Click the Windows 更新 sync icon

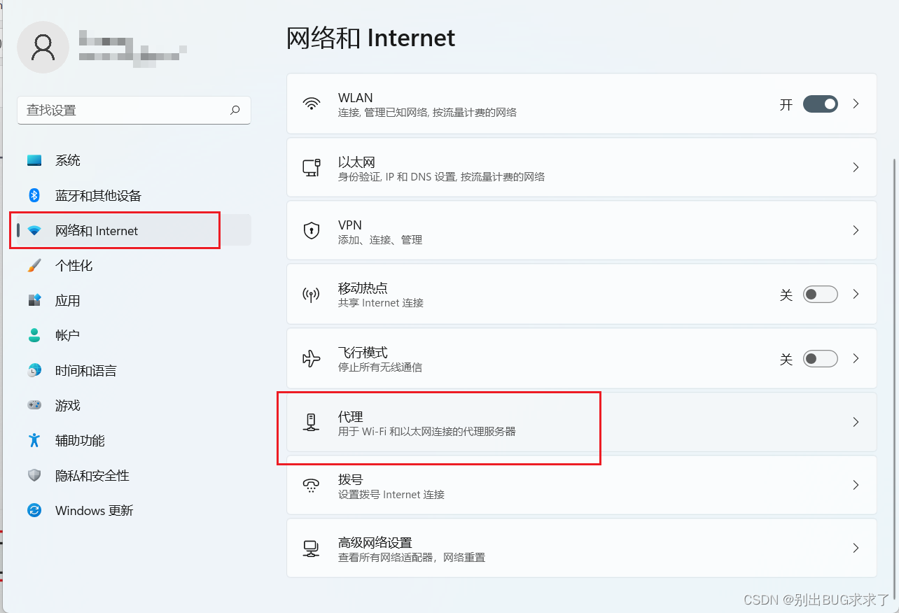34,510
